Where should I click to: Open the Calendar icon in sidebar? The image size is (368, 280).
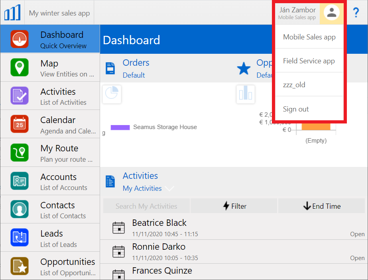19,124
